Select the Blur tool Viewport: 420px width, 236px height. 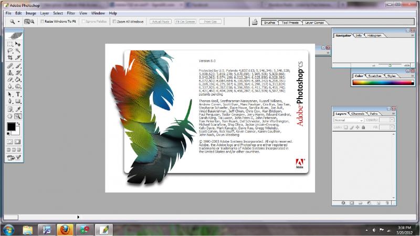[x=10, y=87]
